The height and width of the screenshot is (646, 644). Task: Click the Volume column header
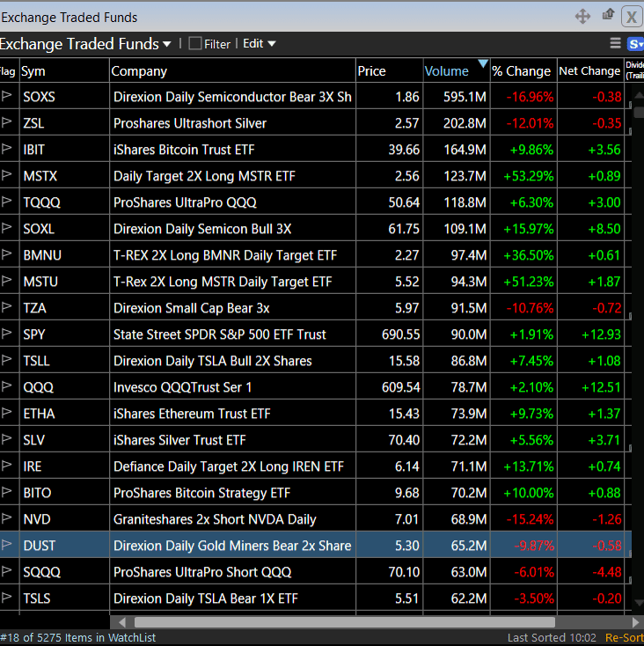click(x=457, y=71)
